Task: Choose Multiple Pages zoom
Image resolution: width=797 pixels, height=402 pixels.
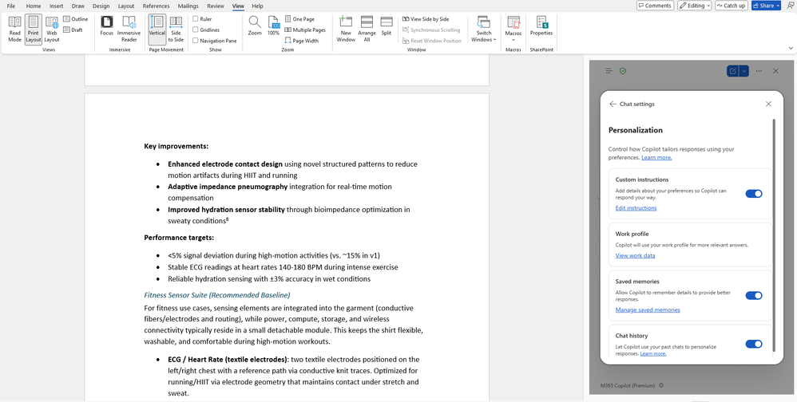Action: [x=305, y=30]
